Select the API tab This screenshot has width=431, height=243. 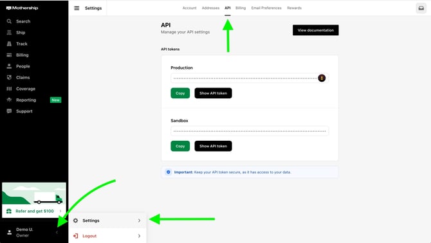tap(228, 8)
